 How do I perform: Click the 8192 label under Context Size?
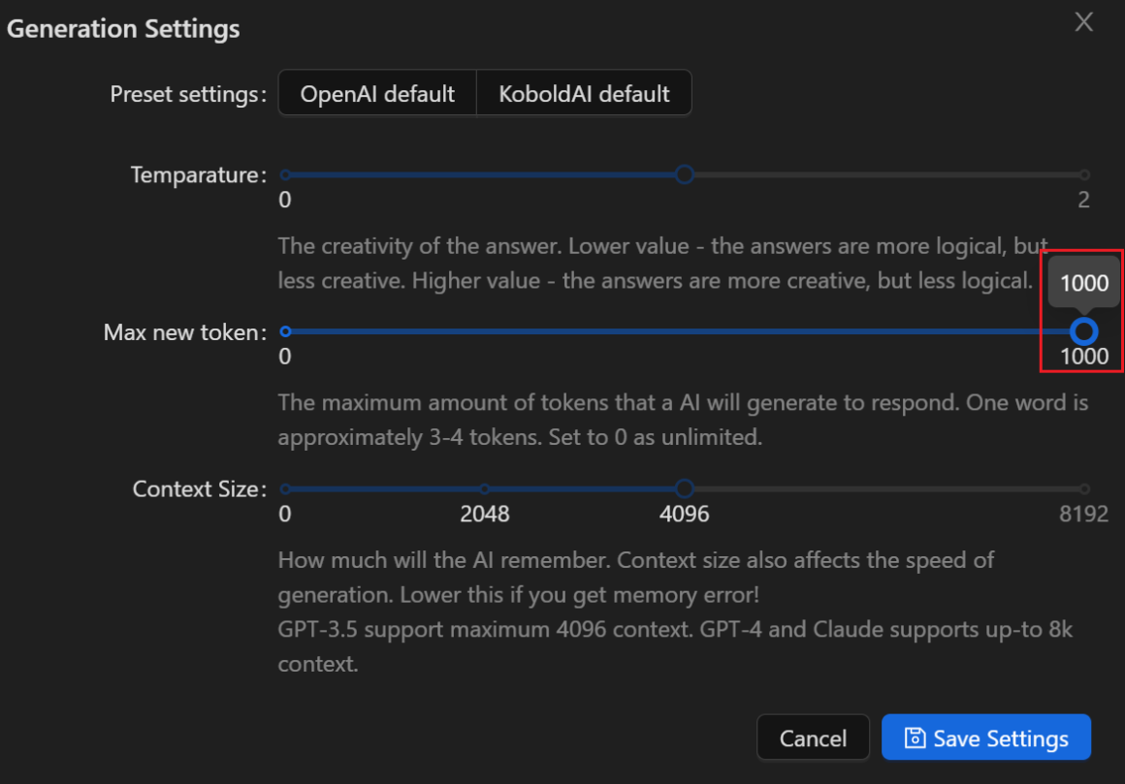click(x=1083, y=514)
